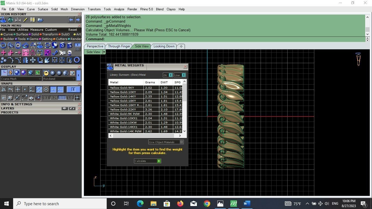Open the Metal Weights tool in Icon History
This screenshot has width=372, height=209.
(3, 20)
